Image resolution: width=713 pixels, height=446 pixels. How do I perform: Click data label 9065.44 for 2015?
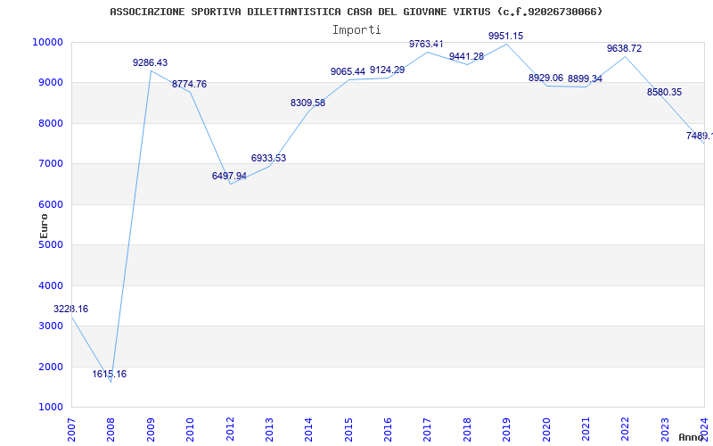[348, 71]
